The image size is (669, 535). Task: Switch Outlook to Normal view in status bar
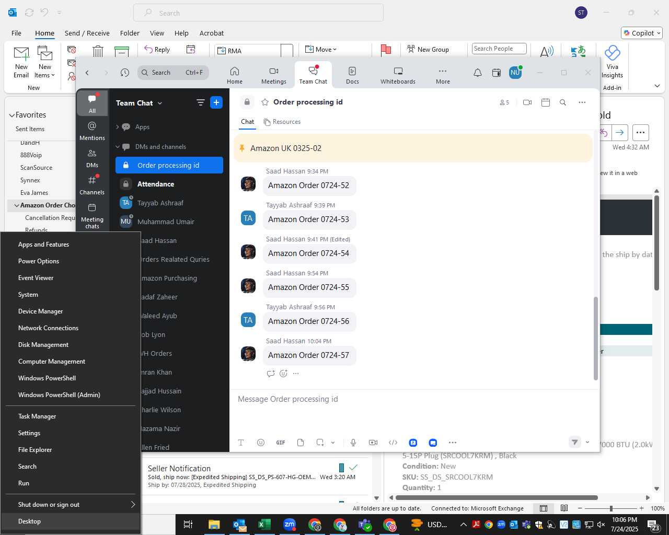pyautogui.click(x=544, y=508)
